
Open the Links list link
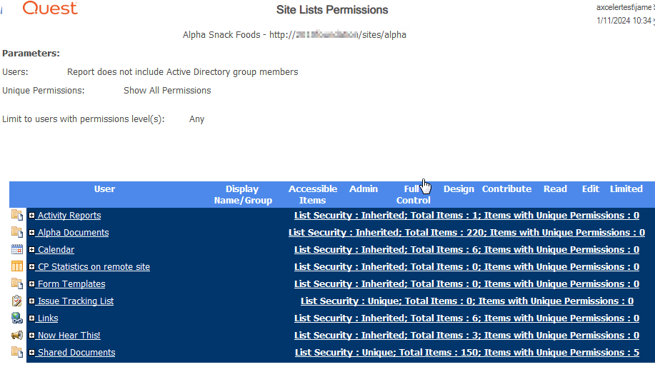coord(48,318)
